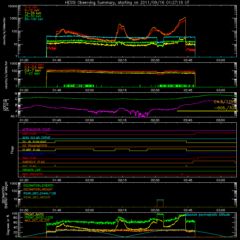Click the FRONTS_OFF flag label

pos(32,170)
